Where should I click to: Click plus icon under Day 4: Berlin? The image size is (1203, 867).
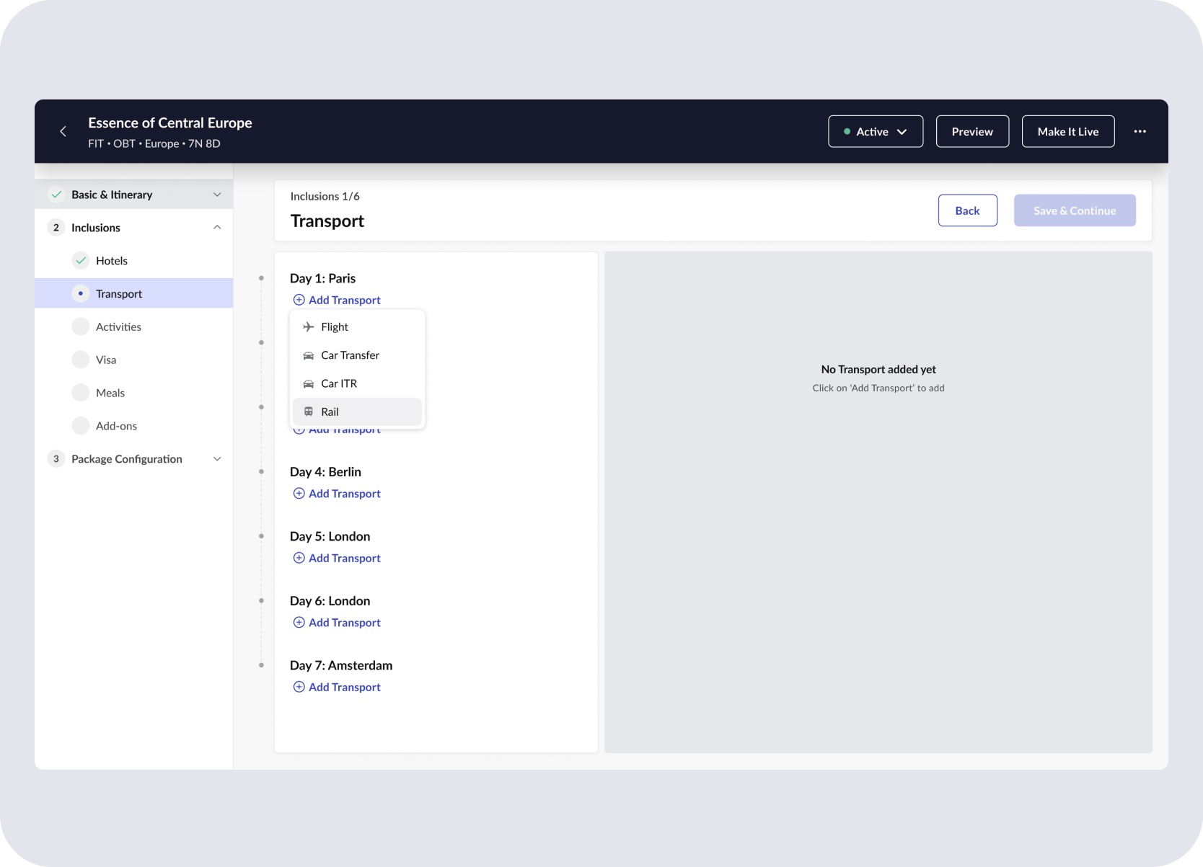tap(299, 493)
